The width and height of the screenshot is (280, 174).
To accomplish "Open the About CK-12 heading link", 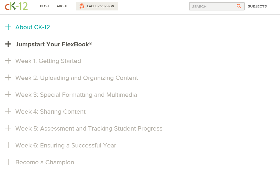I will click(33, 27).
